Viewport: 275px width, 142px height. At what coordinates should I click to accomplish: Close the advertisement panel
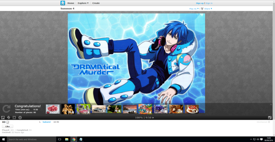tap(269, 122)
